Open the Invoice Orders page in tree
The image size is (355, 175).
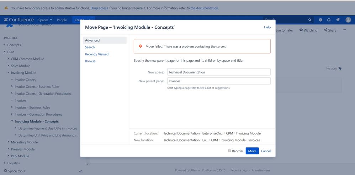[x=25, y=80]
